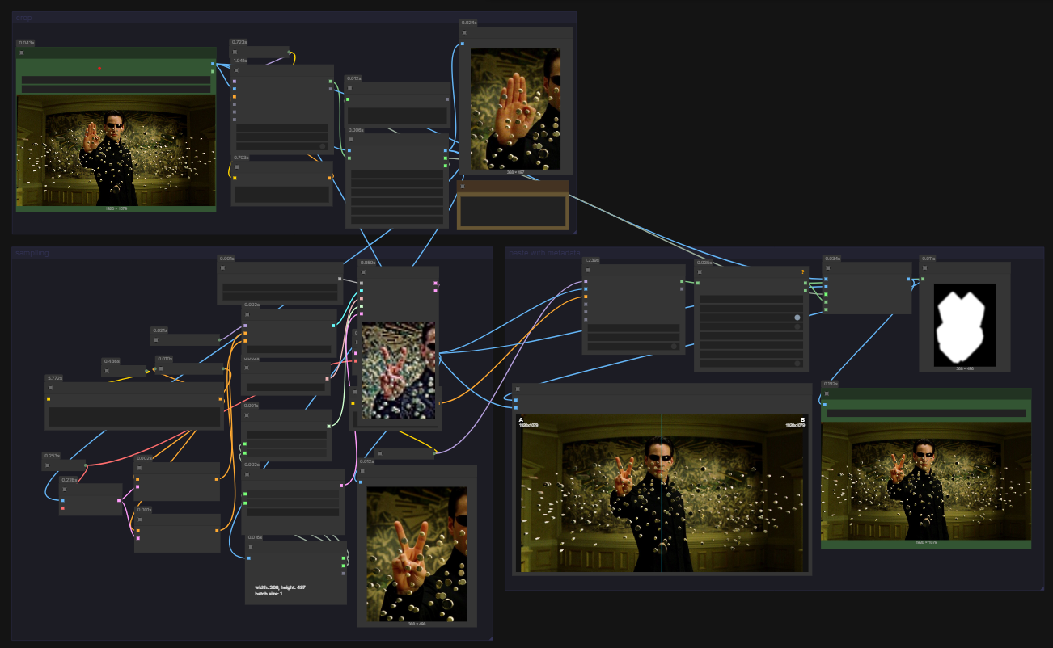1053x648 pixels.
Task: Click the text area of the 0.703s node
Action: pos(281,195)
